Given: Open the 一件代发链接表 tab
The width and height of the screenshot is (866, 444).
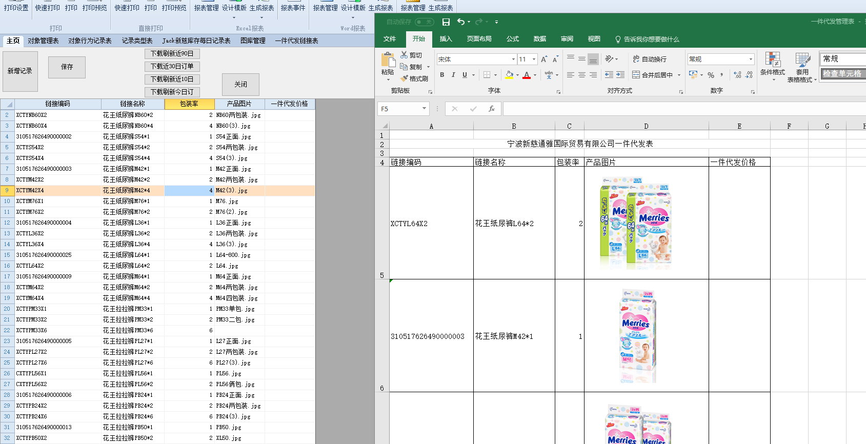Looking at the screenshot, I should (x=296, y=41).
